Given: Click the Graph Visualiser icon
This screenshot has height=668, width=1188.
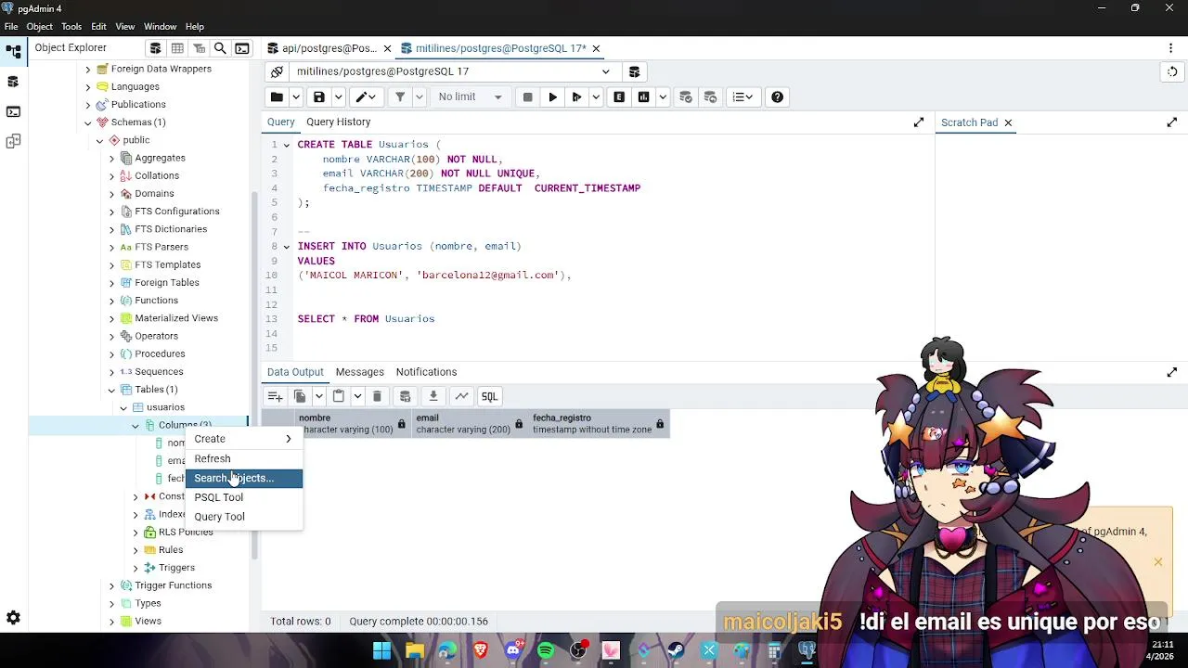Looking at the screenshot, I should (461, 396).
